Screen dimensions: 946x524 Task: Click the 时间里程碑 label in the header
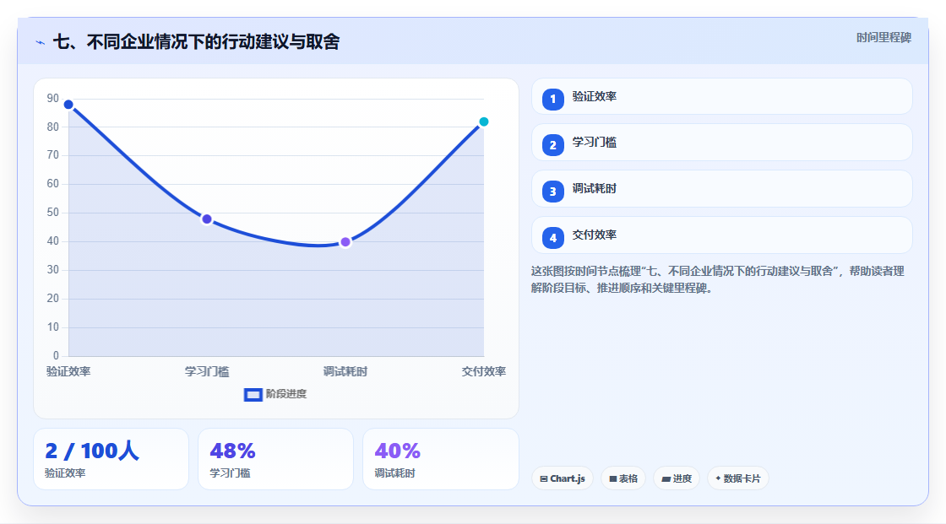[x=883, y=38]
